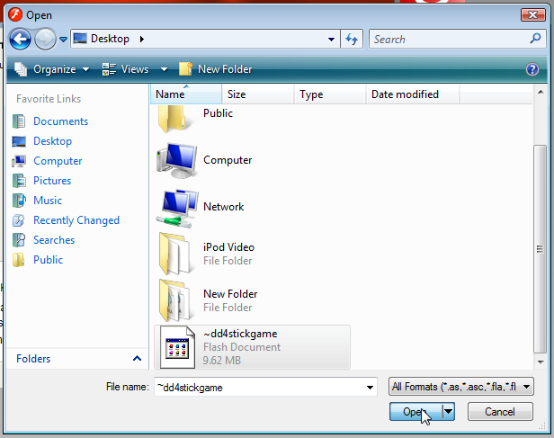Screen dimensions: 554x438
Task: Open the Network icon in file list
Action: tap(177, 208)
